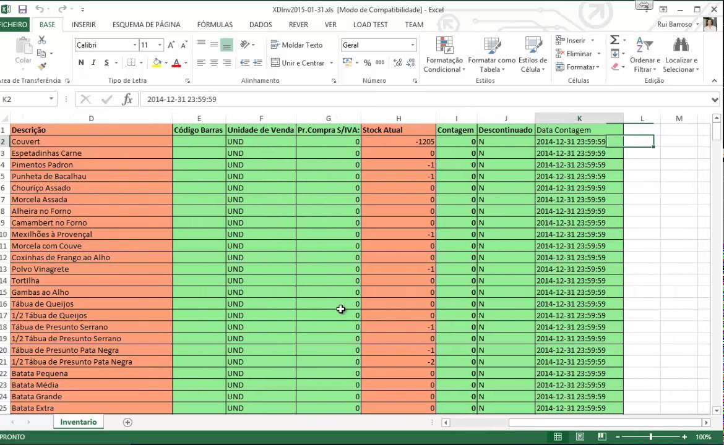Add a new sheet with plus icon
The width and height of the screenshot is (724, 445).
[x=127, y=422]
